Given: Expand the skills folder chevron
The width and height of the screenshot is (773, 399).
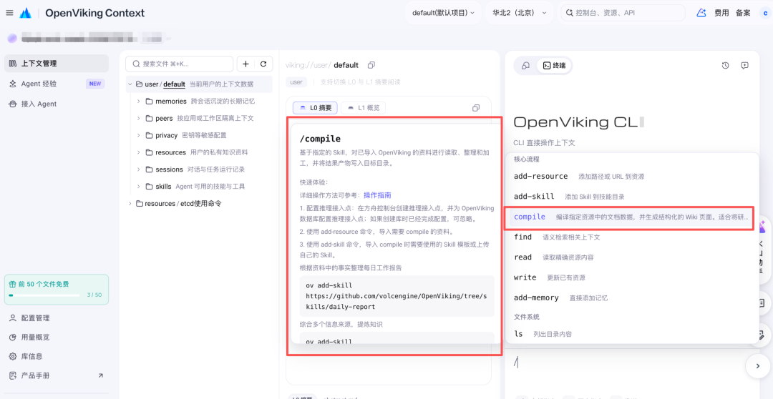Looking at the screenshot, I should (x=139, y=187).
